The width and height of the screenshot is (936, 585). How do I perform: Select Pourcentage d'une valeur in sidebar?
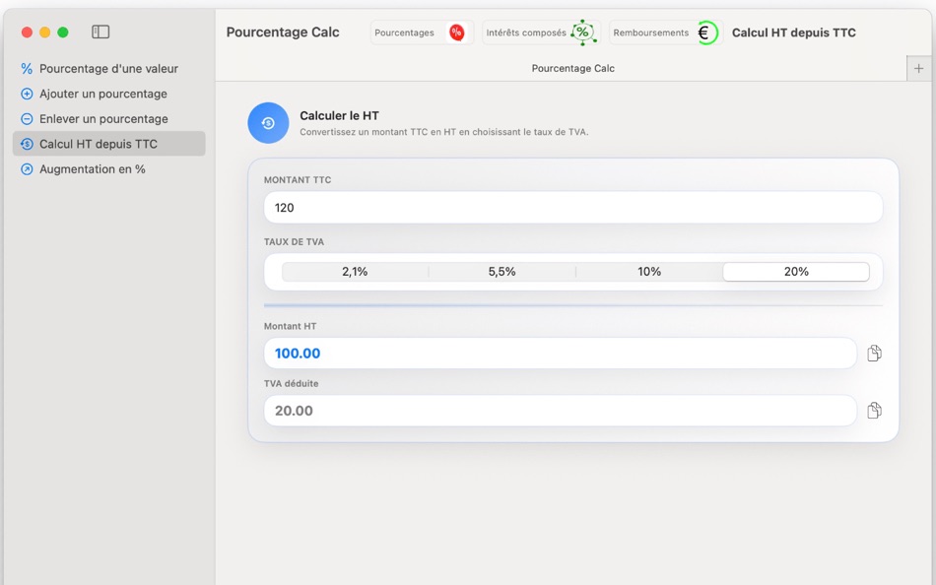click(108, 68)
